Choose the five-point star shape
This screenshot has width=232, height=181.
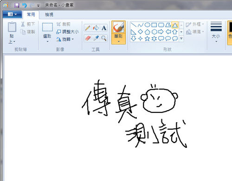[x=147, y=38]
